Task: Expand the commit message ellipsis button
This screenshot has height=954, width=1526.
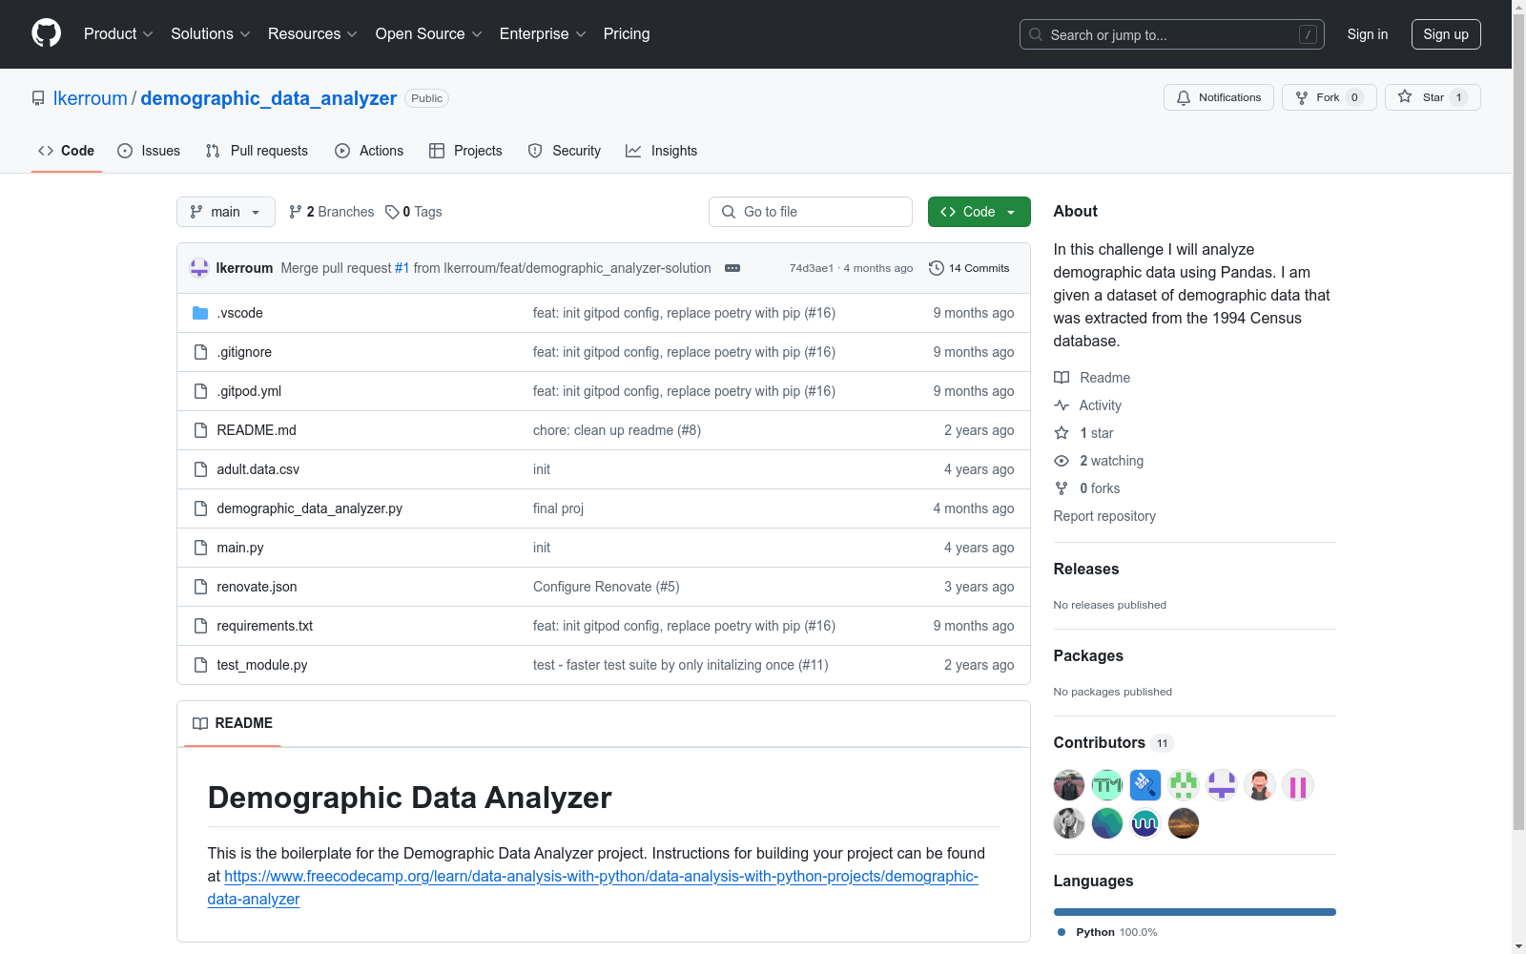Action: coord(732,268)
